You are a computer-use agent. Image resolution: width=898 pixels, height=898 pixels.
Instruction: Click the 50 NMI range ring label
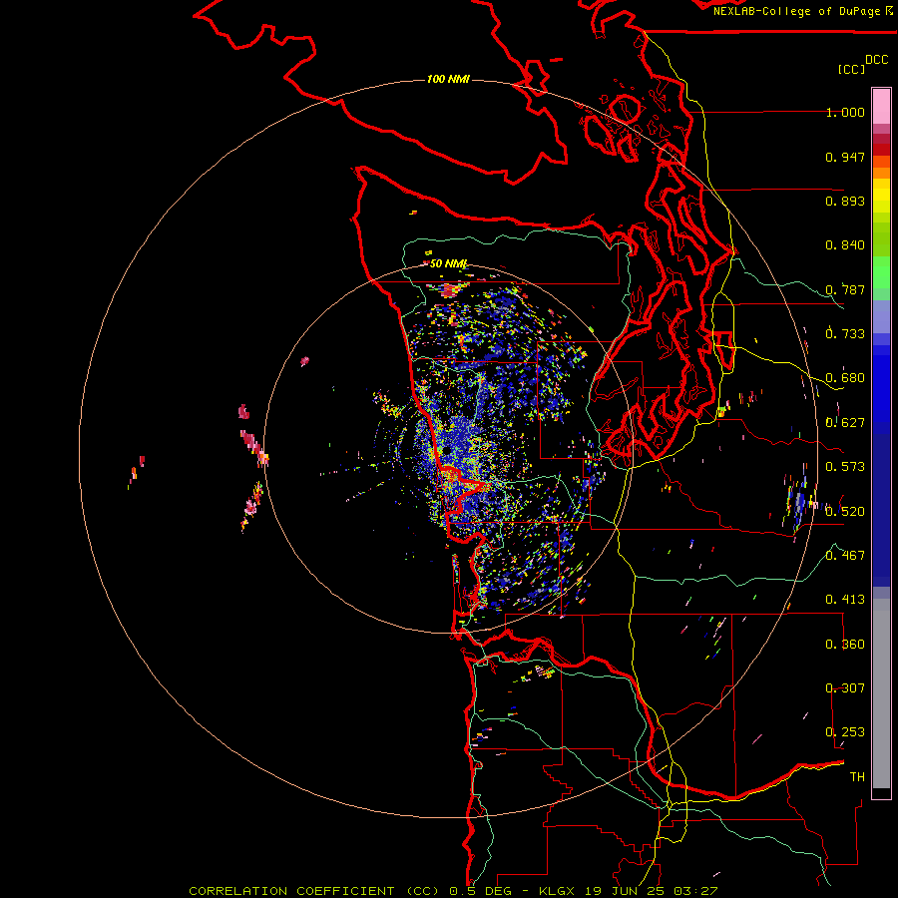[448, 263]
